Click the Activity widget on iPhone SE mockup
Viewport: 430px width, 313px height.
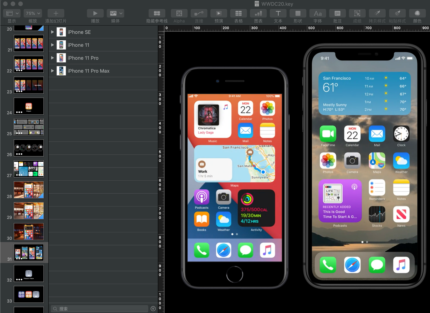(x=256, y=208)
